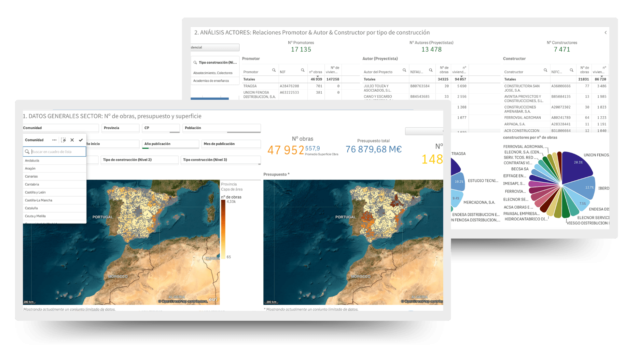Click the sort arrow under Promotor nº obras
The image size is (625, 351).
click(x=318, y=76)
